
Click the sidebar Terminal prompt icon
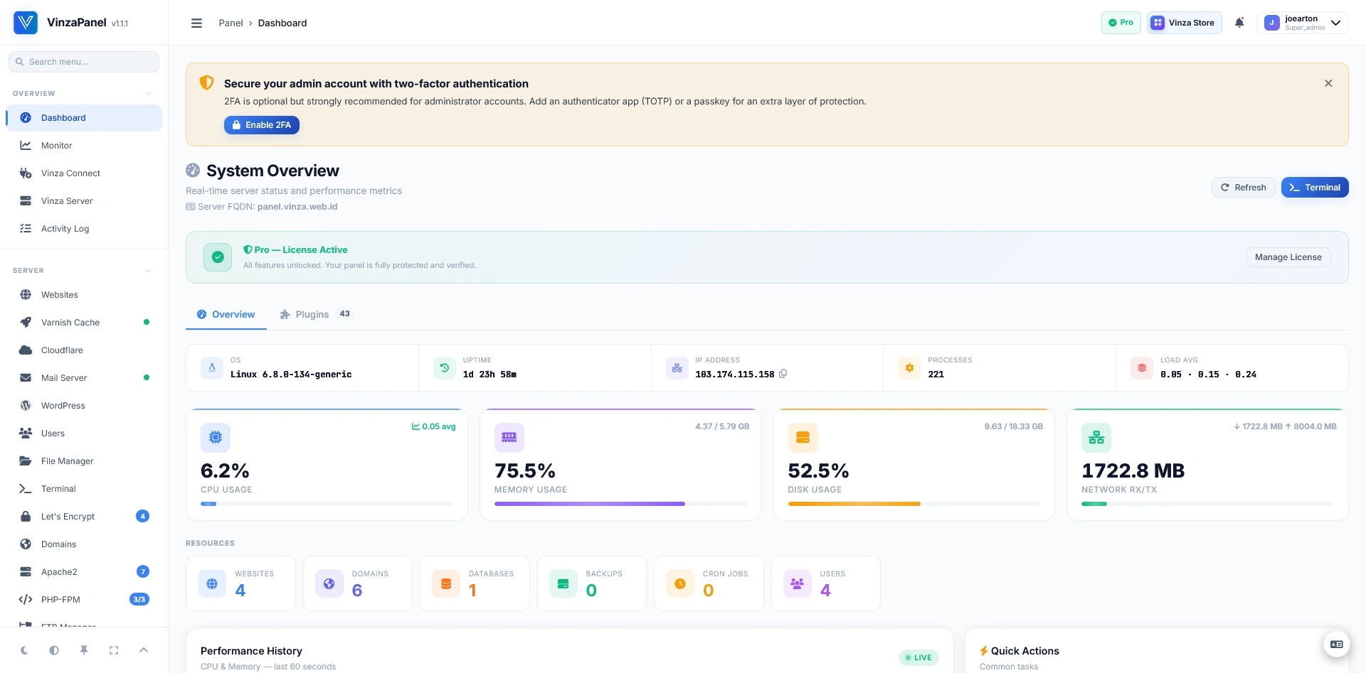(26, 489)
